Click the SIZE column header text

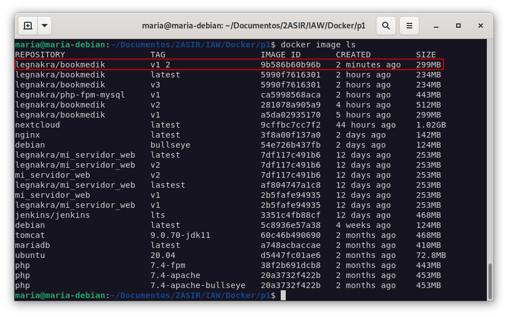point(426,55)
